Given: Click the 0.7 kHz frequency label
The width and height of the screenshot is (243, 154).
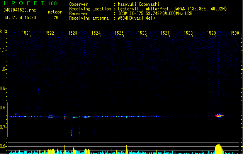Looking at the screenshot, I should tap(3, 127).
